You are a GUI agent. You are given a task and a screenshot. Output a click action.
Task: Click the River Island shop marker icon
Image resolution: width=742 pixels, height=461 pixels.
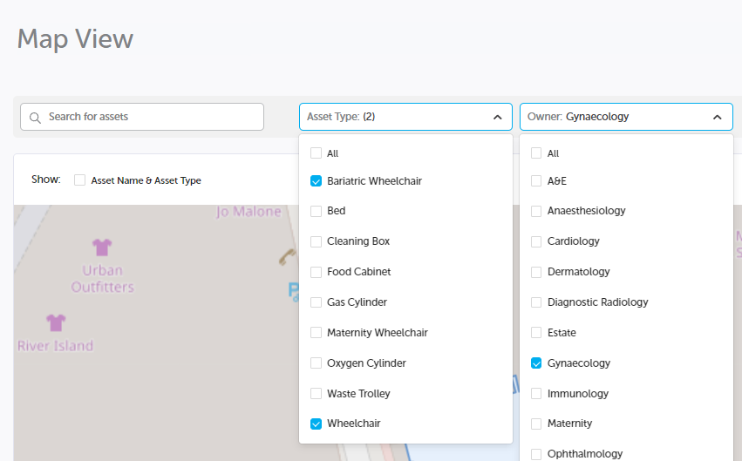57,322
